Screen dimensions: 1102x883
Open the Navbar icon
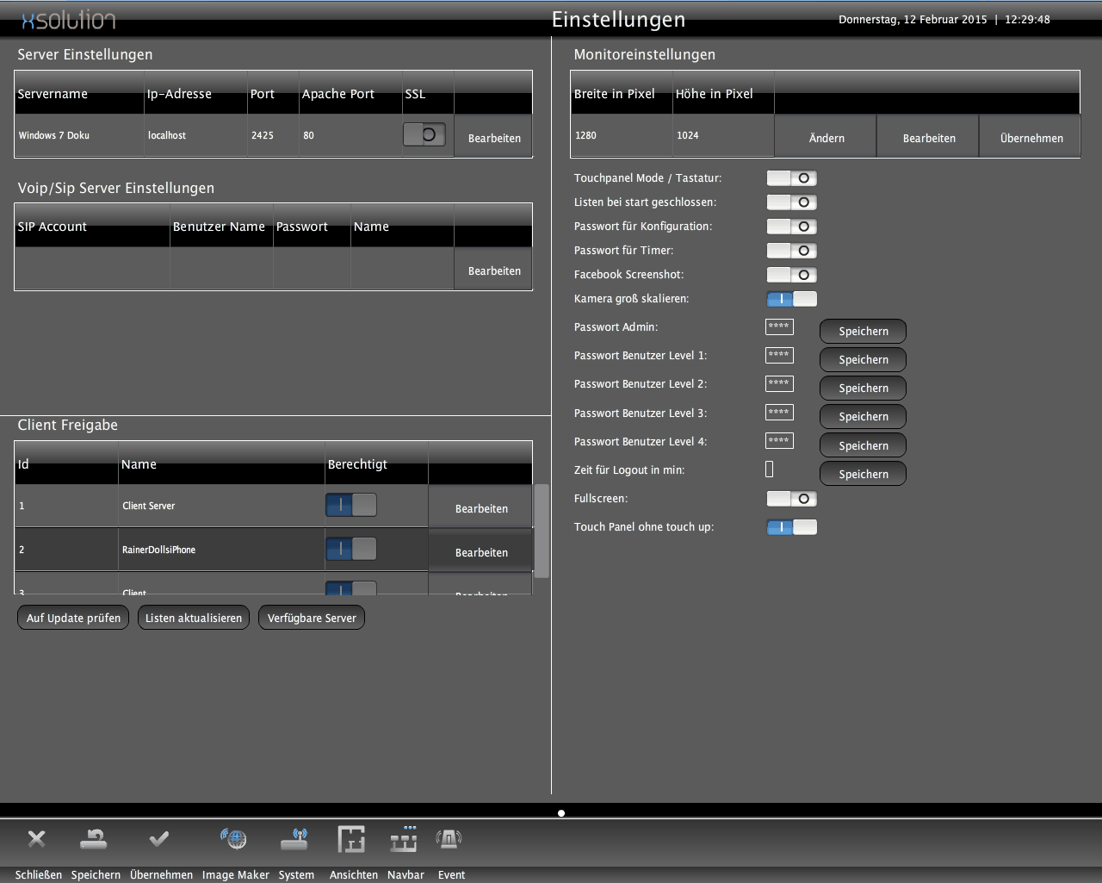(404, 839)
